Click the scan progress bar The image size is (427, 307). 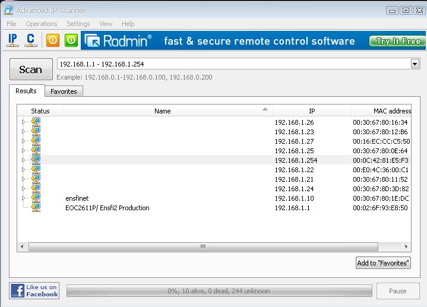click(x=219, y=291)
